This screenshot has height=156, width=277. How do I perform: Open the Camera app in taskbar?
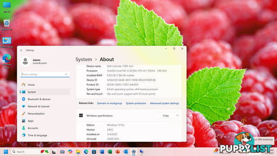click(x=62, y=152)
